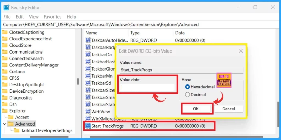Click the Start_TrackProgs REG_DWORD type cell

(x=144, y=126)
